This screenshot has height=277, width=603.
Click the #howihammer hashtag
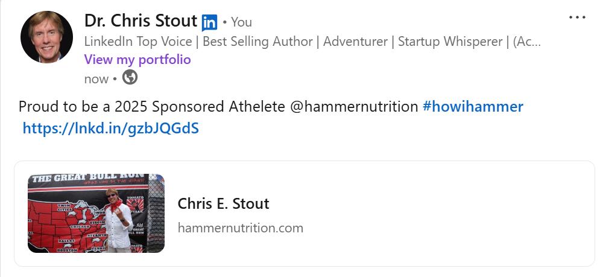point(473,107)
